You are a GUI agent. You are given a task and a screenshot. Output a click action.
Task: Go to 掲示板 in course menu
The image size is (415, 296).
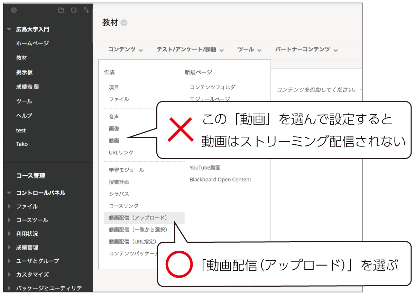click(x=24, y=72)
